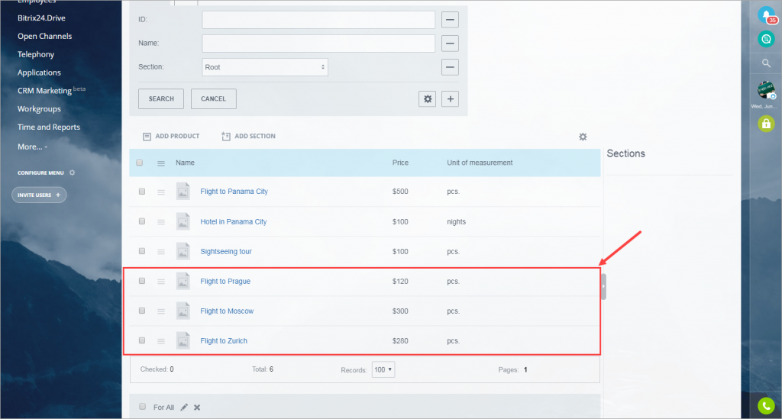Open the Flight to Panama City product link
782x419 pixels.
tap(234, 192)
